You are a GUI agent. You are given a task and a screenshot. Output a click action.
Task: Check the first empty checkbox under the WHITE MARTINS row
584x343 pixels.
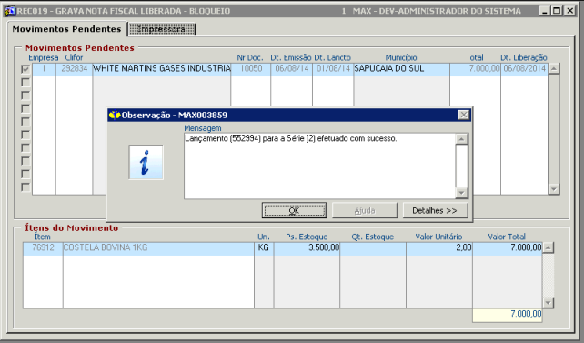pos(25,82)
